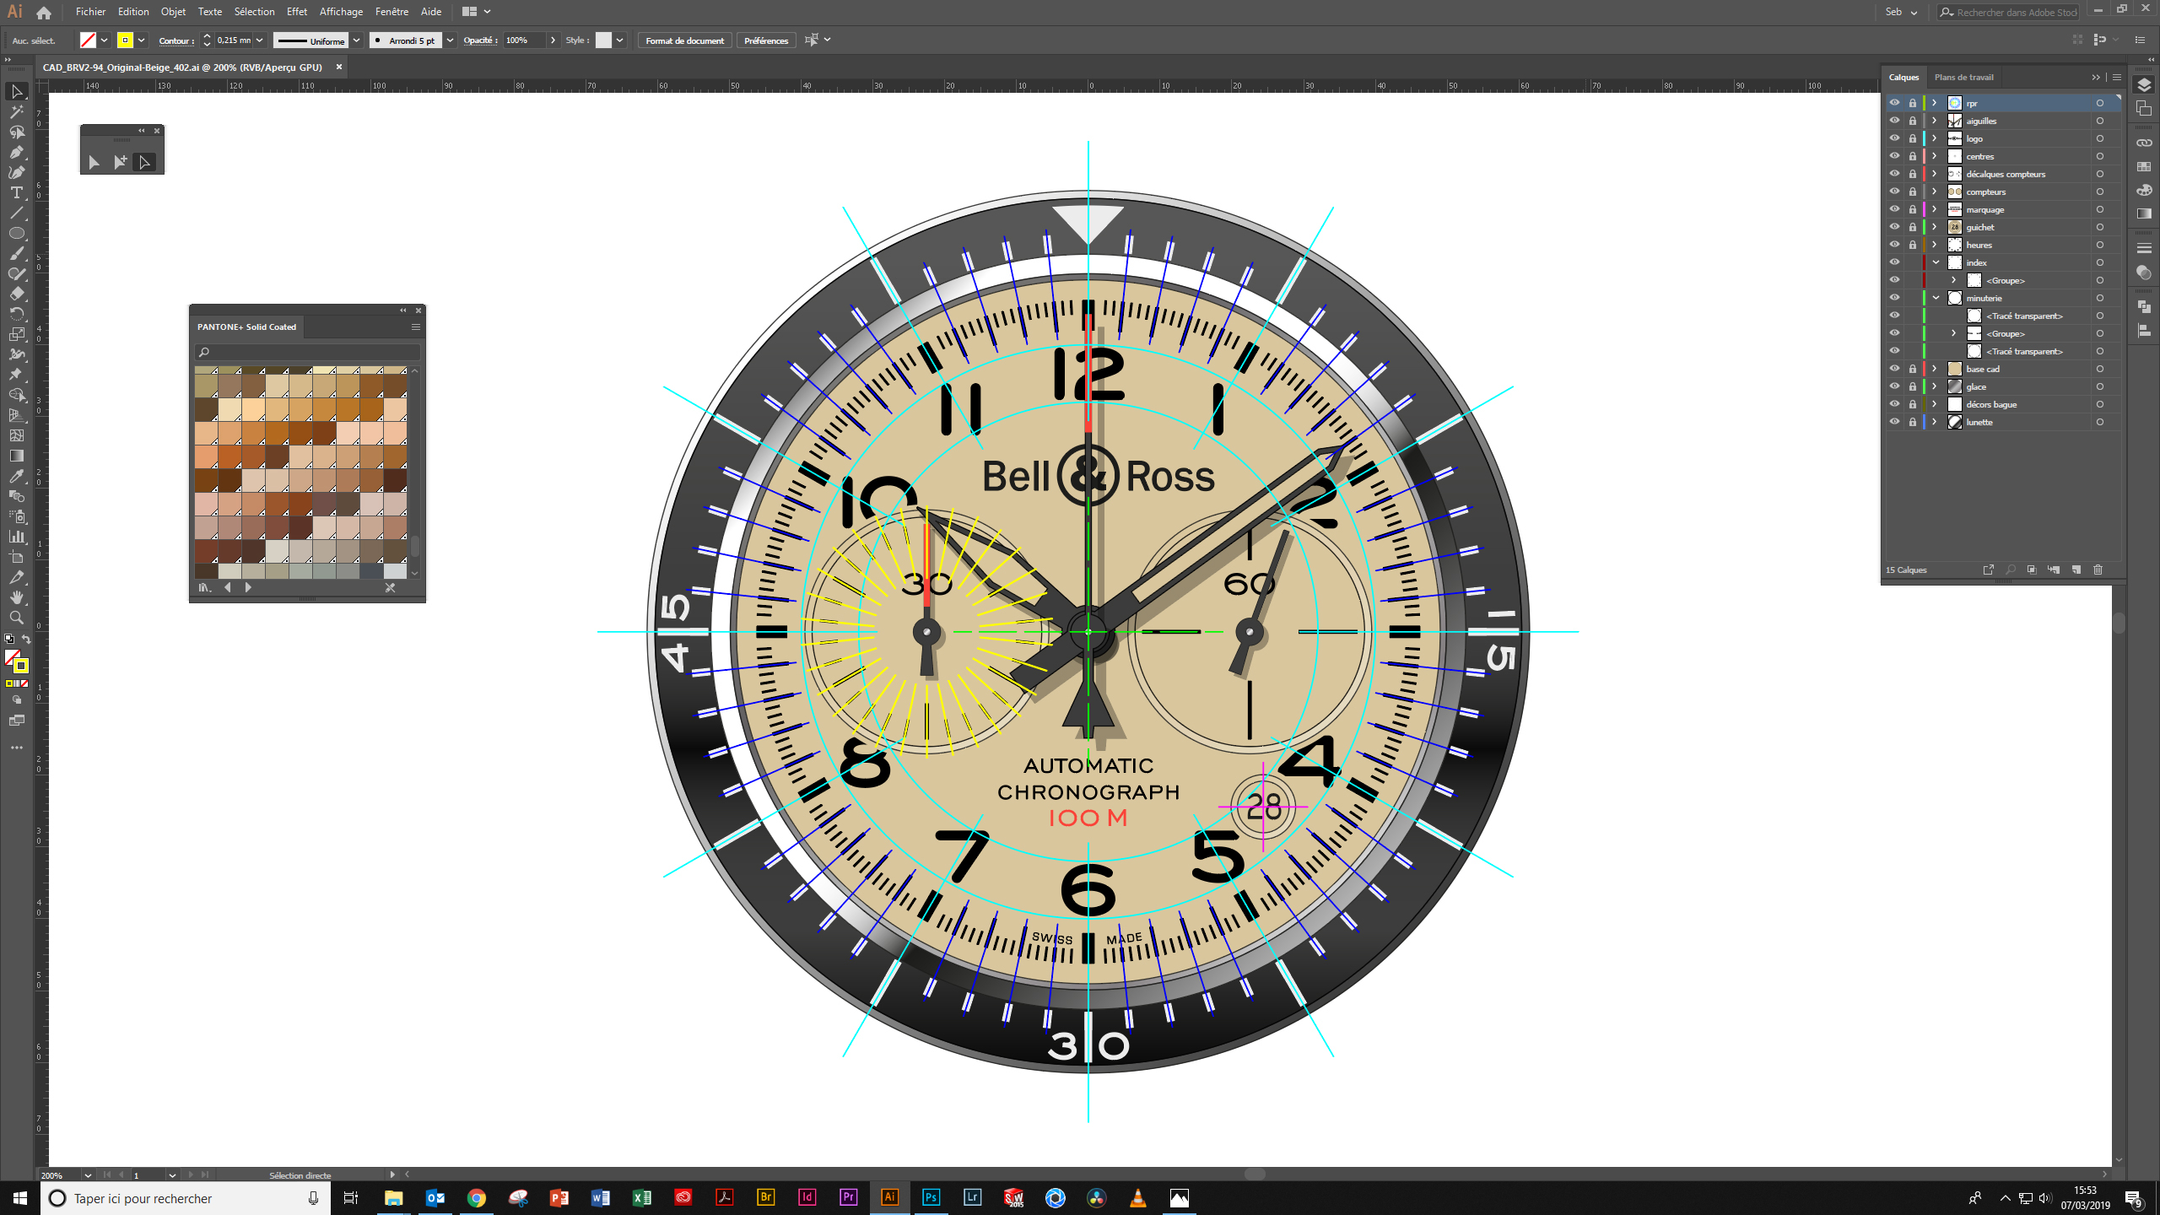Open the Opacité dropdown arrow
This screenshot has height=1215, width=2160.
[553, 40]
